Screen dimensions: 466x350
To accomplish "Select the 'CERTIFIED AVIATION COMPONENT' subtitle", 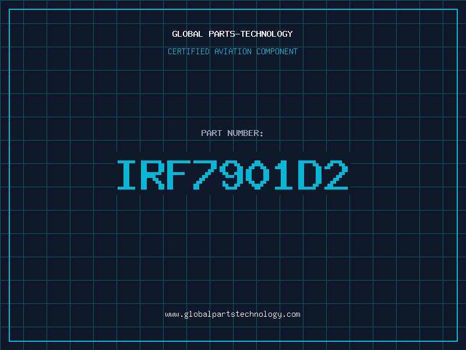I will pyautogui.click(x=232, y=51).
